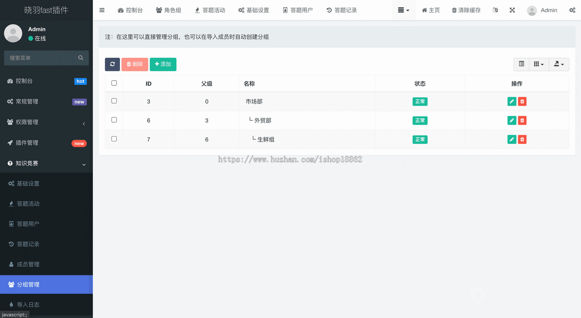Click the fullscreen expand icon in top bar

click(x=512, y=10)
